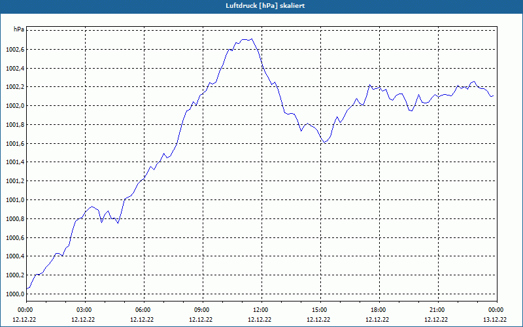Click the 21:00 time axis label
The width and height of the screenshot is (523, 327).
(438, 310)
